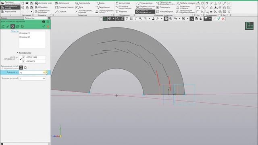Open the zoom options dropdown arrow

click(150, 19)
